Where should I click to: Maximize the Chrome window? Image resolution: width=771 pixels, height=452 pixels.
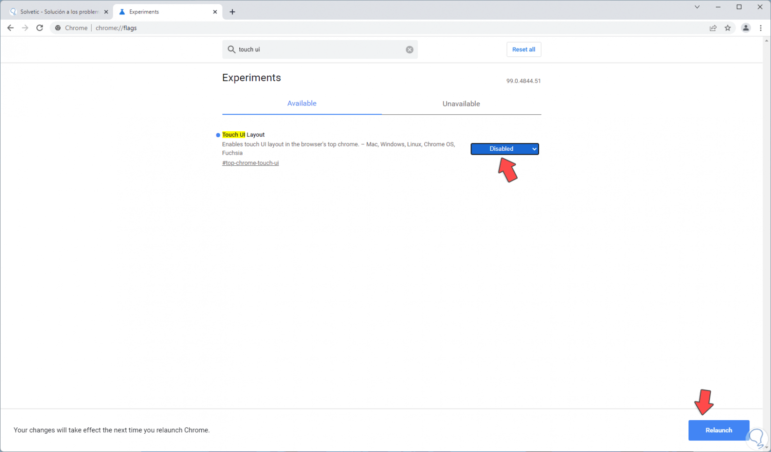tap(739, 7)
